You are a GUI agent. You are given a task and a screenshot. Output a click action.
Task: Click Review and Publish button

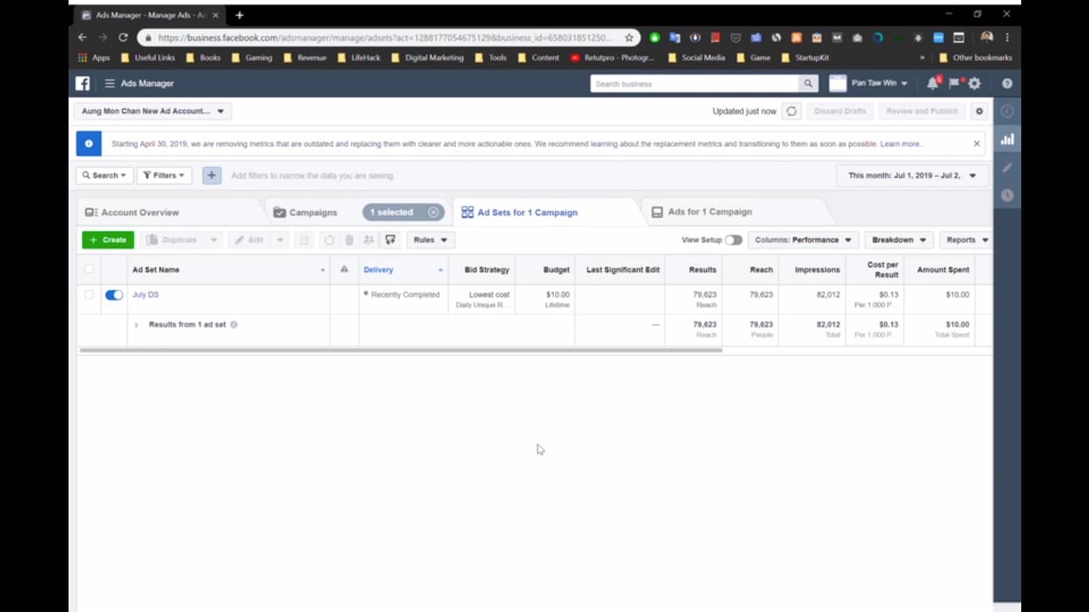922,111
